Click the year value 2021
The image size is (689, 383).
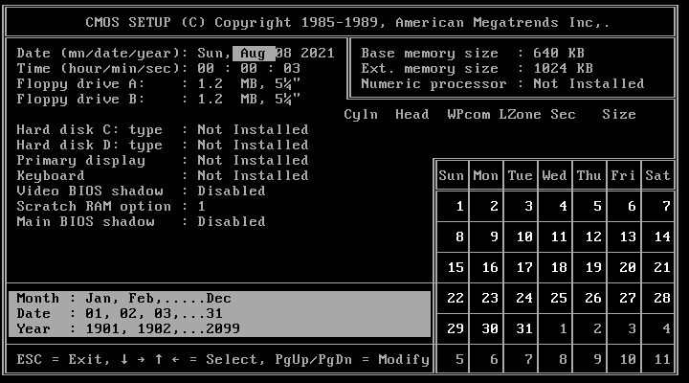point(316,54)
